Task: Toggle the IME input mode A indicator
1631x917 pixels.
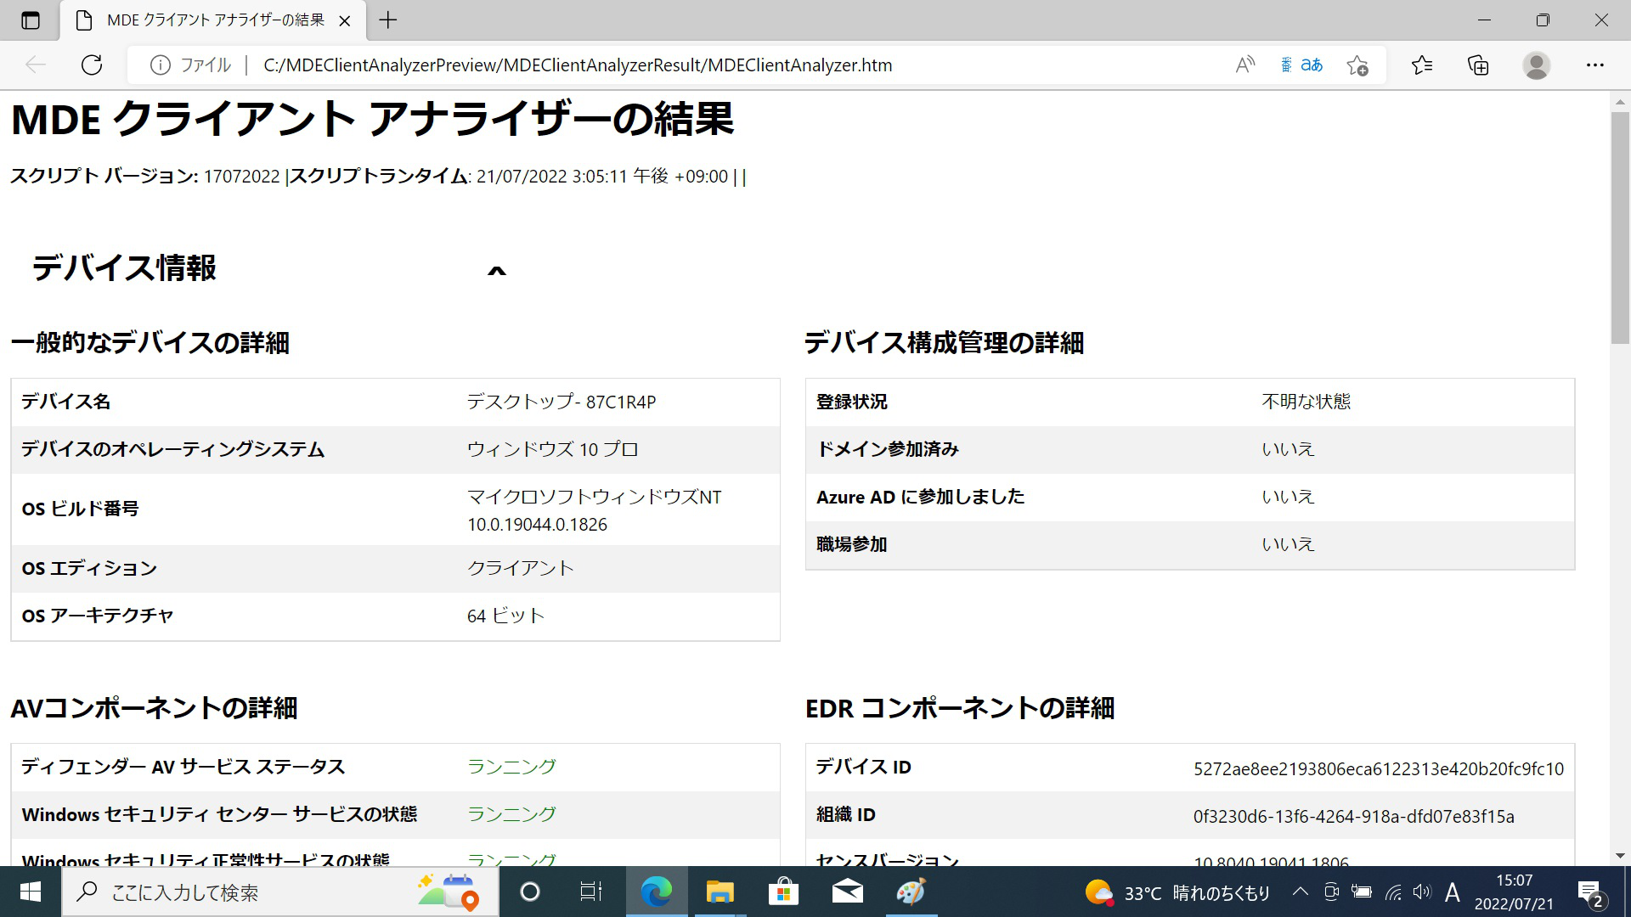Action: click(1453, 892)
